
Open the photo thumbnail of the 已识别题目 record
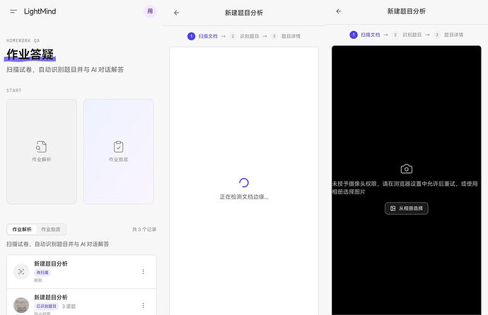pyautogui.click(x=21, y=305)
